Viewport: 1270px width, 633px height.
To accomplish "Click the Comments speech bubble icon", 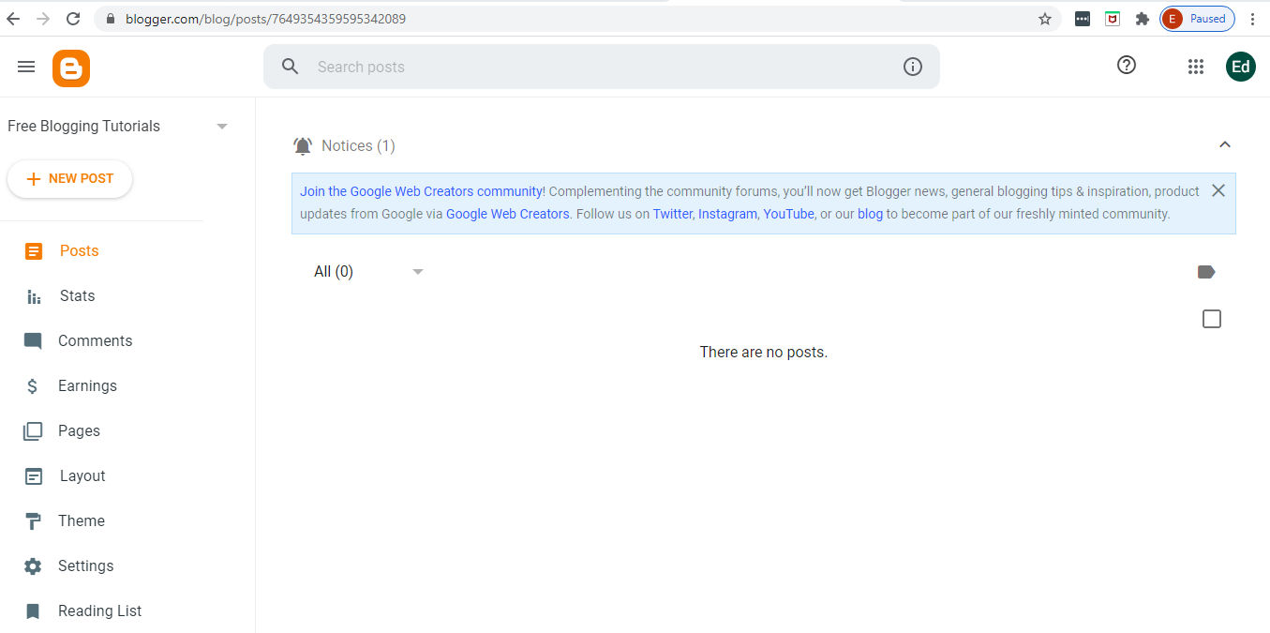I will click(x=33, y=341).
